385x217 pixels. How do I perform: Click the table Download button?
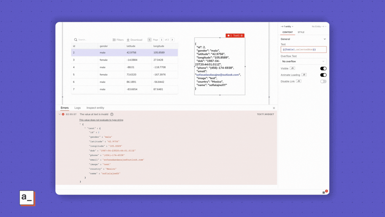point(134,40)
